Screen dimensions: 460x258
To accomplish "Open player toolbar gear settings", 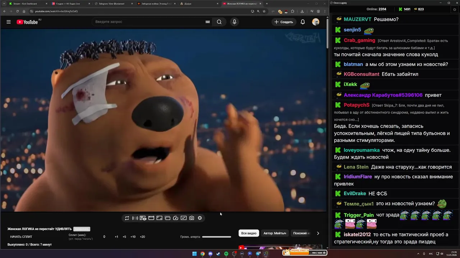I will coord(200,218).
